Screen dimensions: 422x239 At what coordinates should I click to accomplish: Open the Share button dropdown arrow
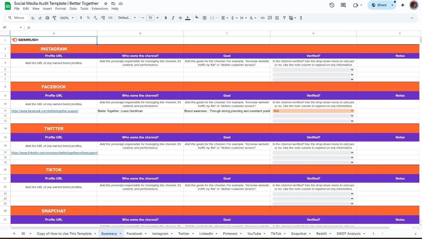[x=392, y=5]
